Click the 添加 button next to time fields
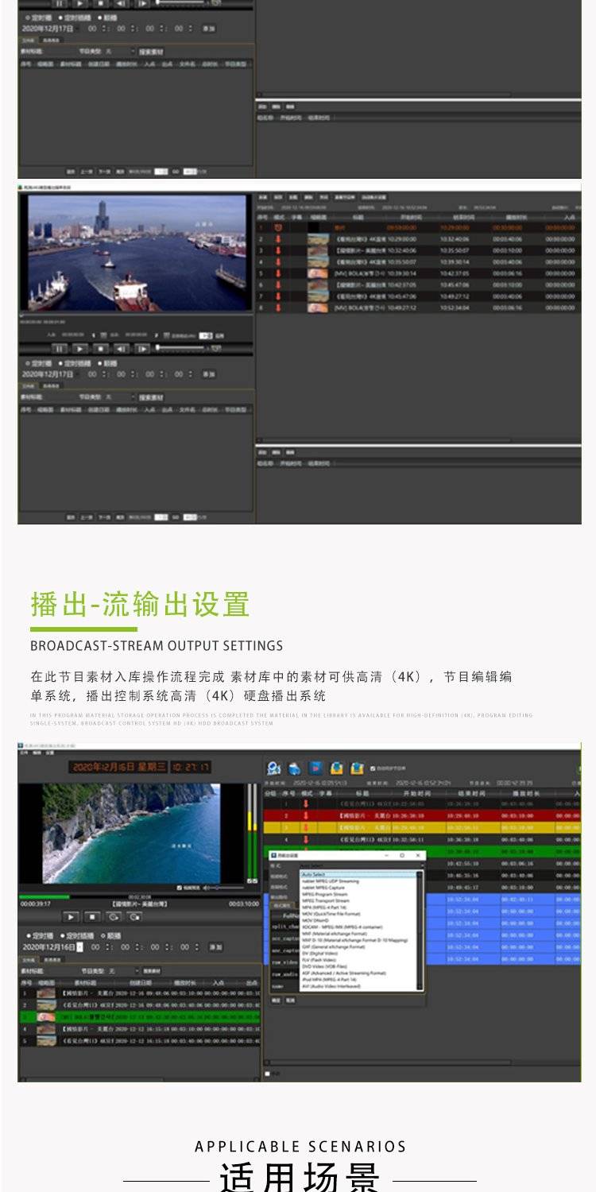The image size is (596, 1192). tap(215, 947)
